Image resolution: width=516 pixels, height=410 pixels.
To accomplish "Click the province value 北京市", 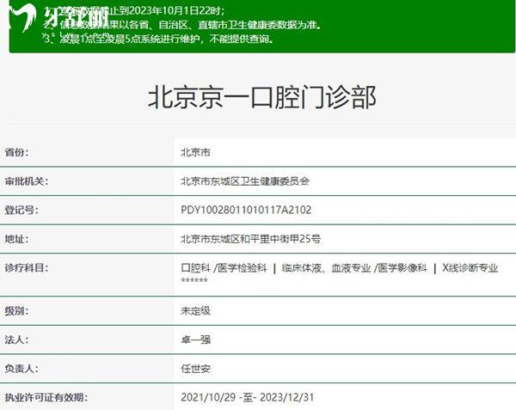I will 195,152.
